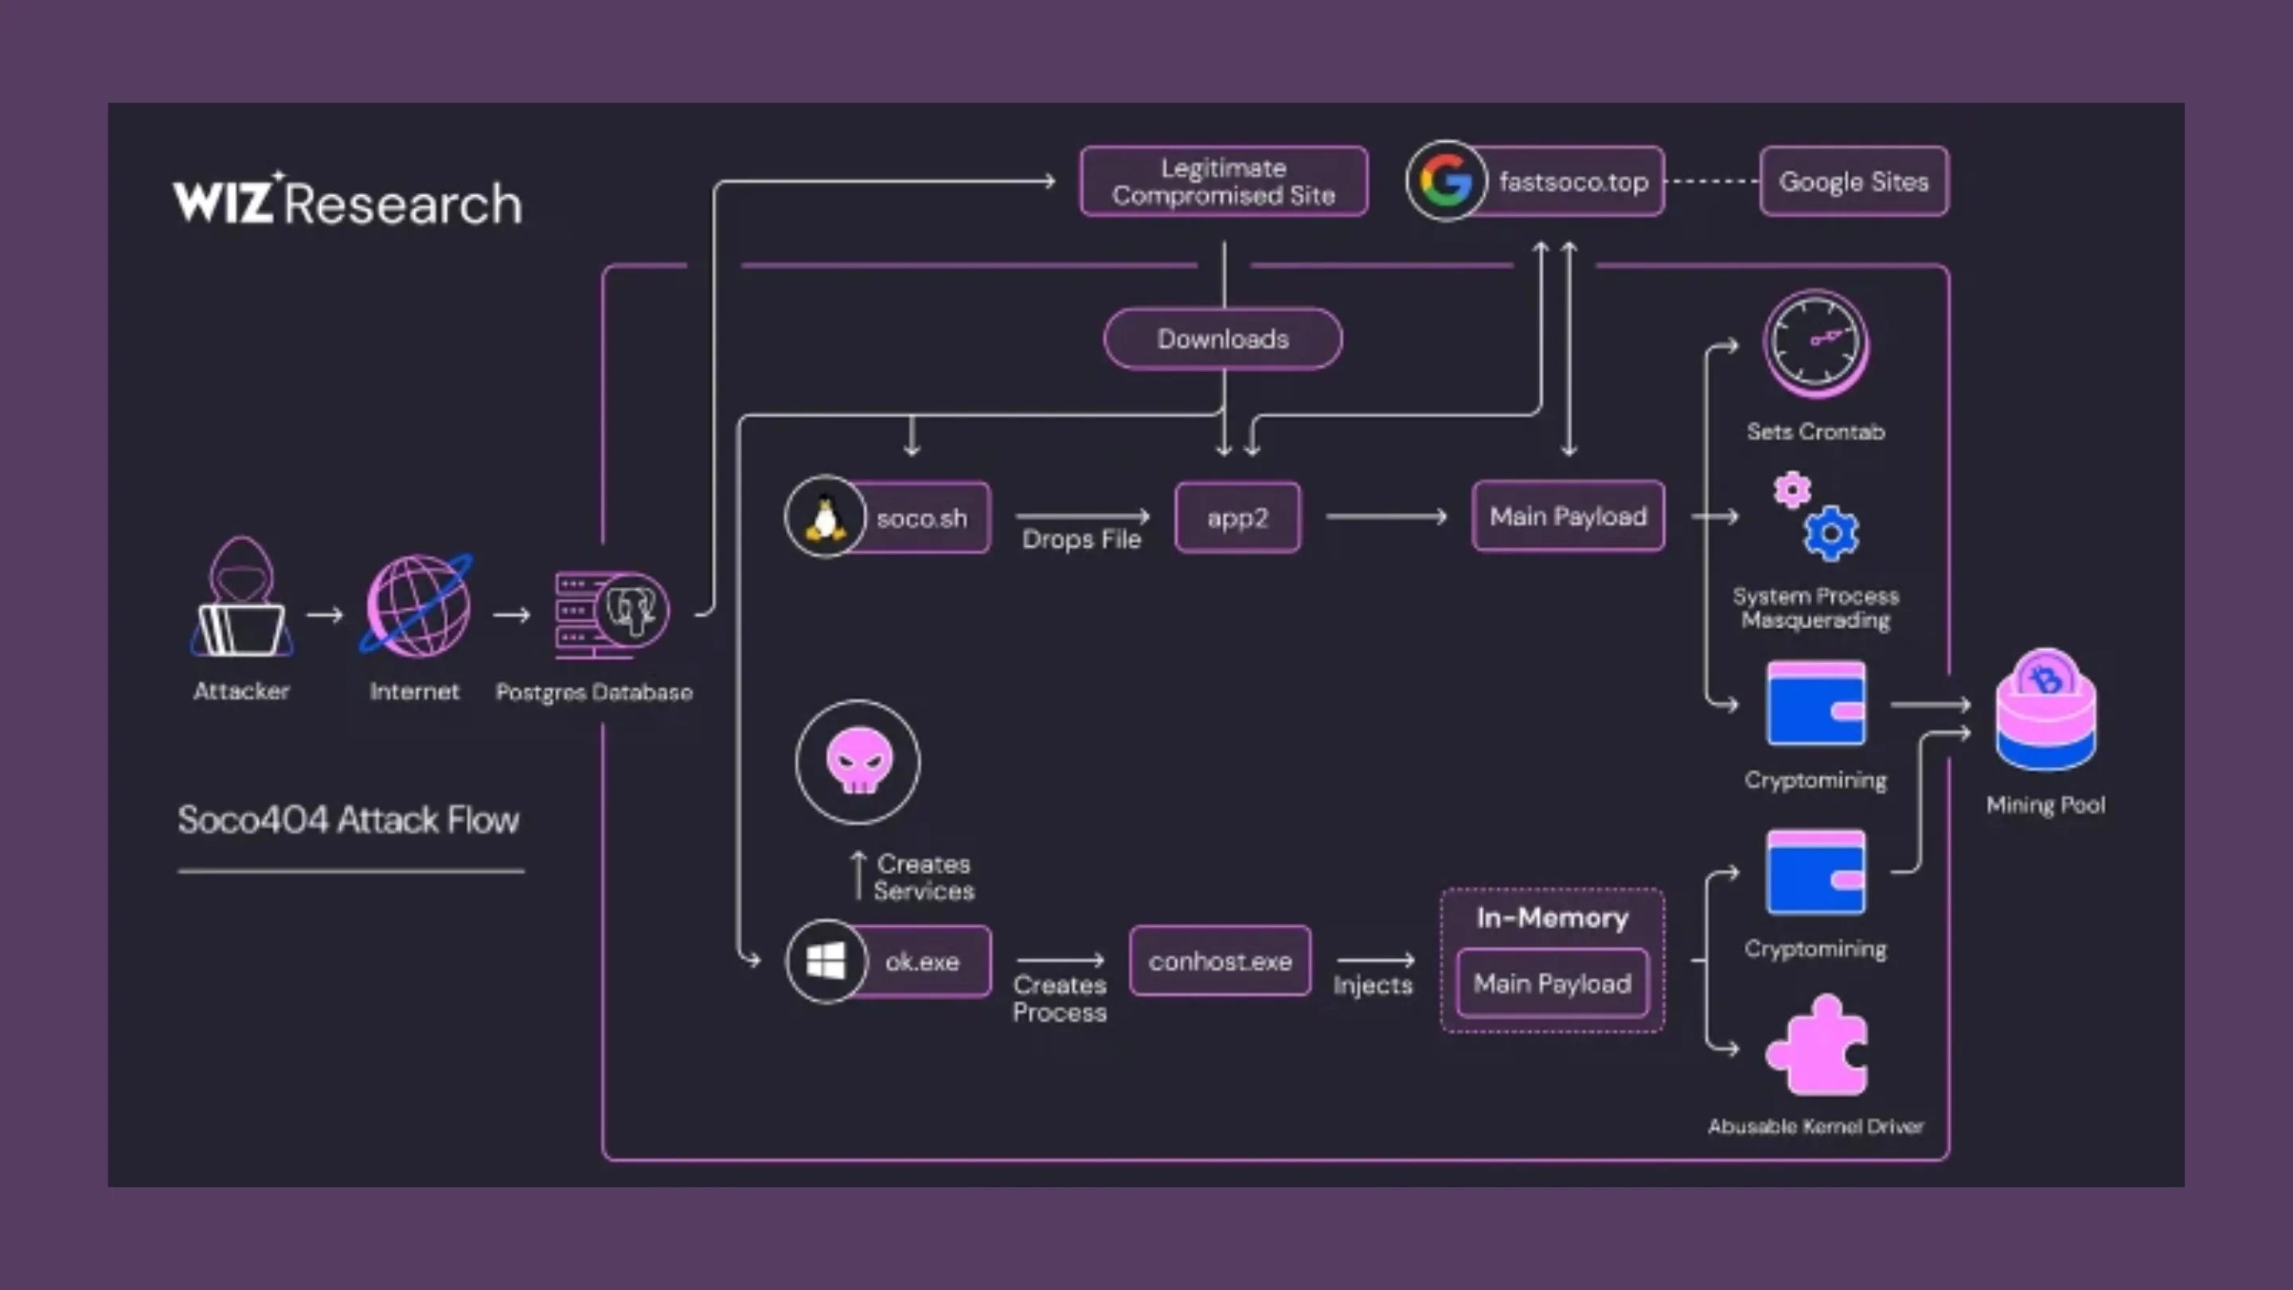Click the pink skull icon

pos(857,761)
